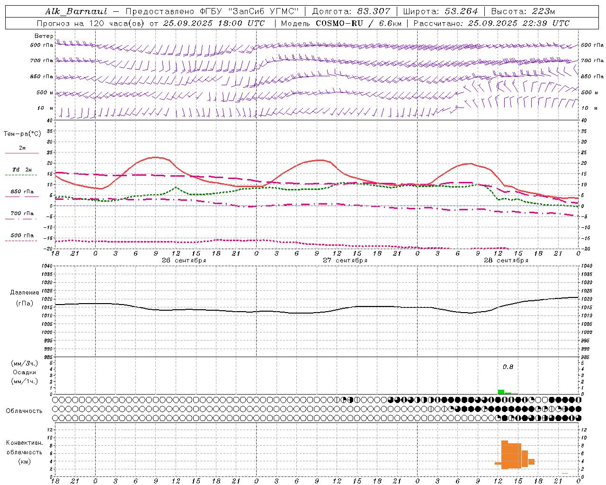Image resolution: width=606 pixels, height=485 pixels.
Task: Click the (гПа) unit under Давление
Action: click(25, 304)
